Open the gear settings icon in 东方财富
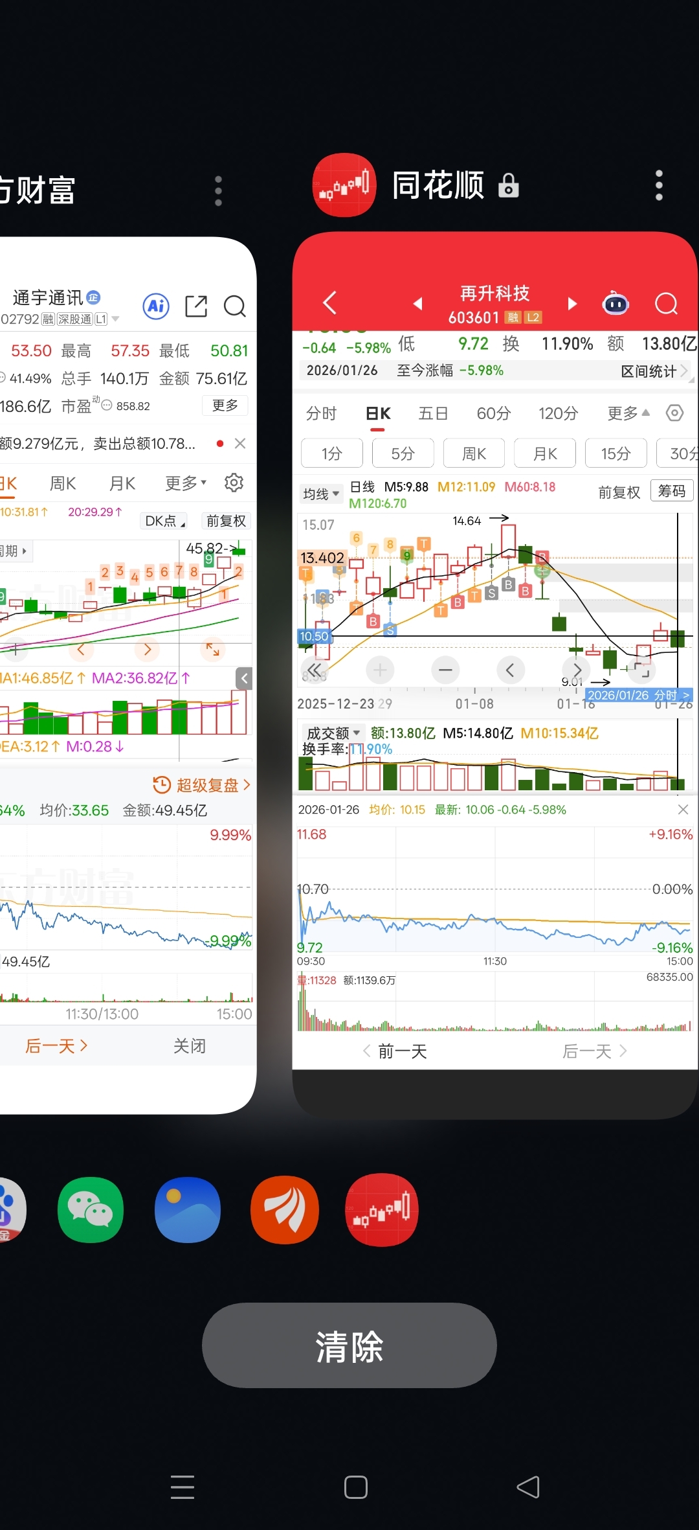Image resolution: width=699 pixels, height=1530 pixels. pos(234,483)
